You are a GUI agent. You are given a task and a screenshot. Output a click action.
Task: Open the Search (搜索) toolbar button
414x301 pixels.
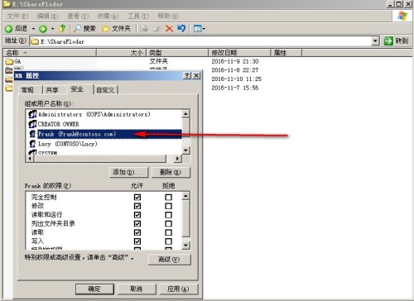point(84,28)
